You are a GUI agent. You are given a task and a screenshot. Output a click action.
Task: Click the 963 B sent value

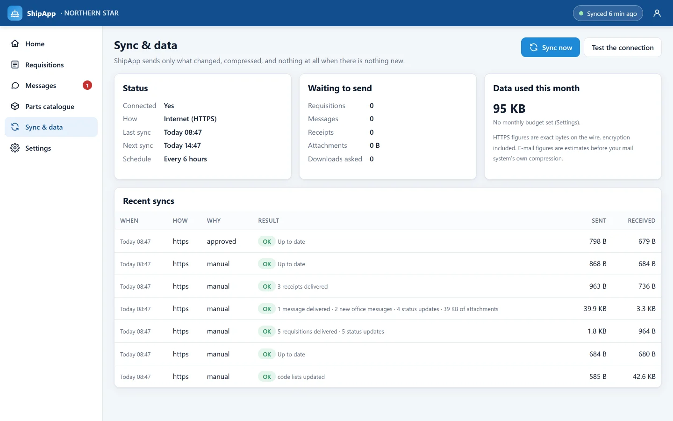pyautogui.click(x=598, y=286)
